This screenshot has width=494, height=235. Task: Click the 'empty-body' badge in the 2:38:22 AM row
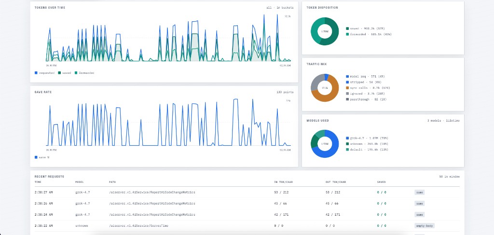[425, 226]
